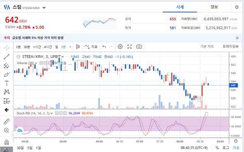Select the 1시간 interval
Screen dimensions: 244x152
(x=37, y=47)
